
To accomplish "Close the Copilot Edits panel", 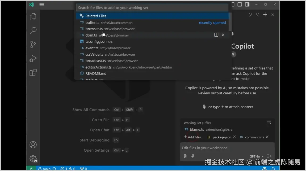I will click(x=273, y=15).
